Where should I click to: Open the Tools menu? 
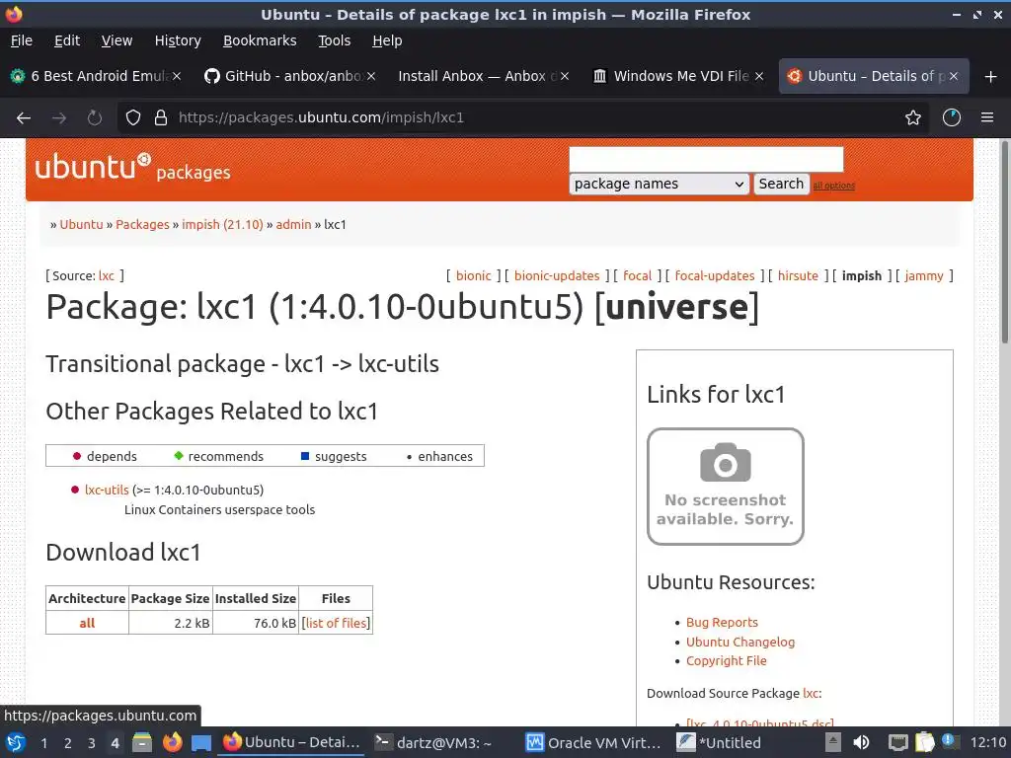334,40
